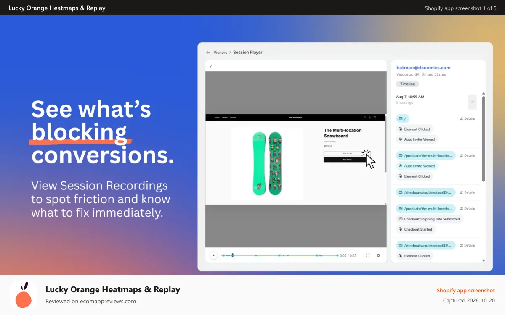Open Details for the /checkouts entry below Checkout Started
This screenshot has width=505, height=315.
pos(467,245)
